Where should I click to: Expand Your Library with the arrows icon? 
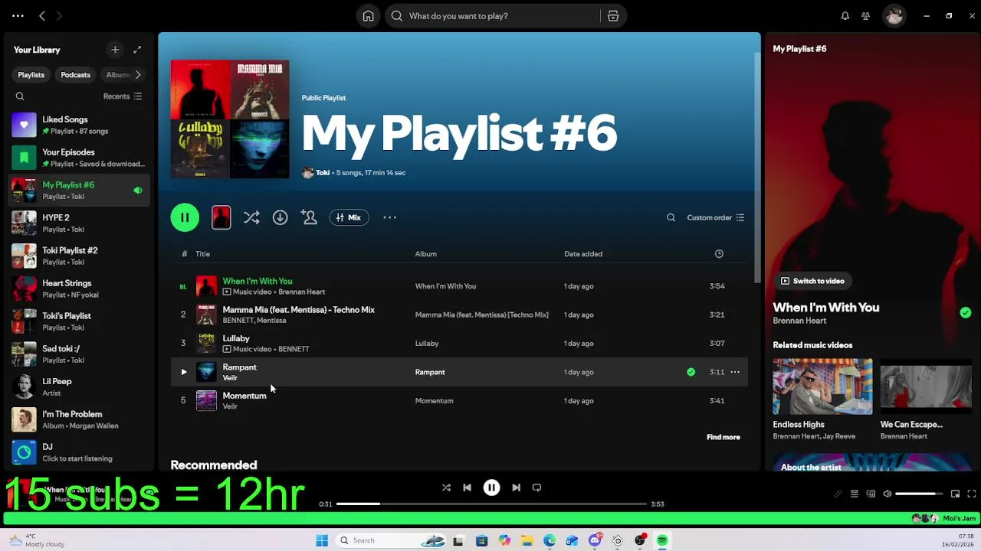click(x=137, y=50)
